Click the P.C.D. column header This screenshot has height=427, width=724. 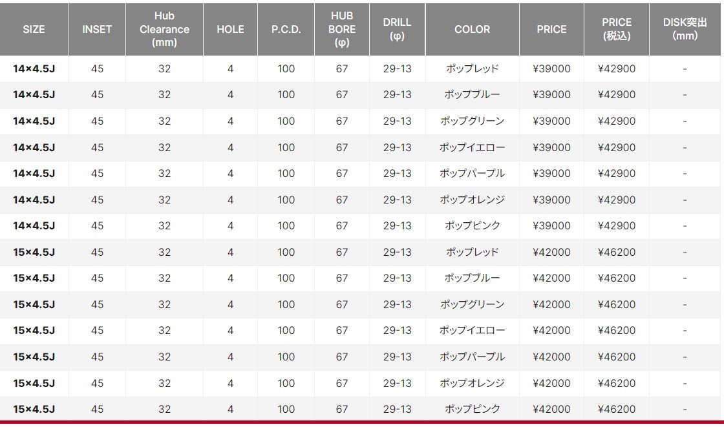click(x=286, y=29)
